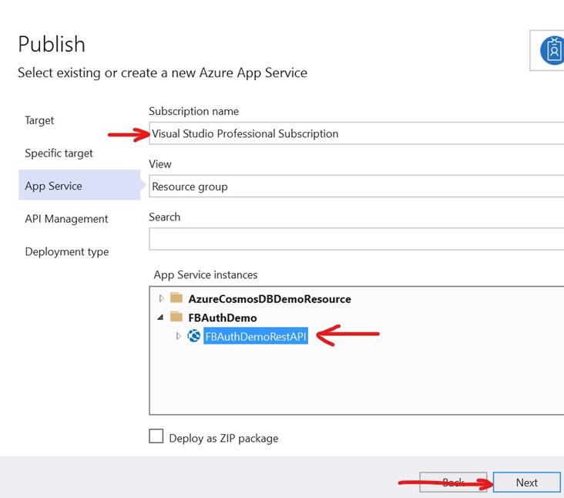
Task: Select the FBAuthDemo tree row
Action: (x=223, y=318)
